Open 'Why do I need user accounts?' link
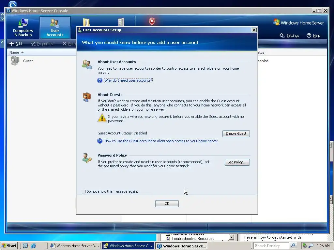 [x=128, y=80]
